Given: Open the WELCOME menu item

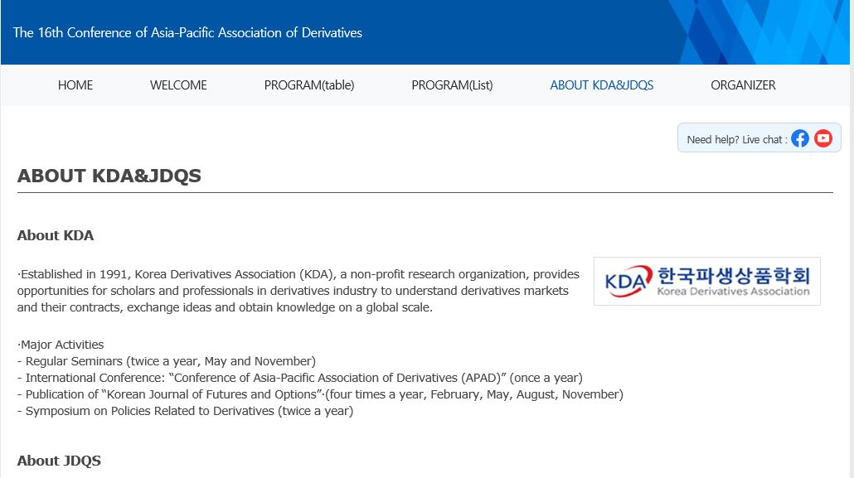Looking at the screenshot, I should [x=178, y=85].
